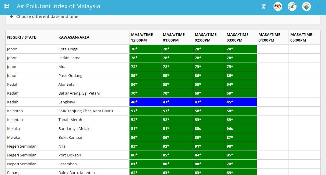This screenshot has width=326, height=175.
Task: Click Alor Setar's 56* reading at 12:00PM
Action: coord(145,84)
